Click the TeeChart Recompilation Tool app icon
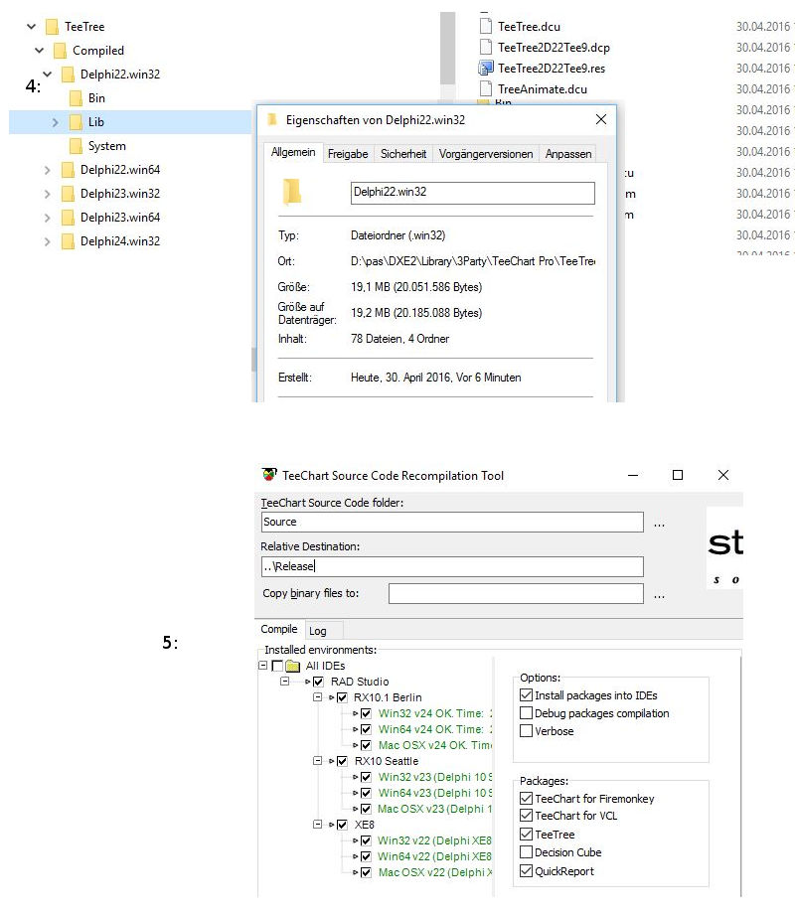This screenshot has width=795, height=915. (x=269, y=475)
